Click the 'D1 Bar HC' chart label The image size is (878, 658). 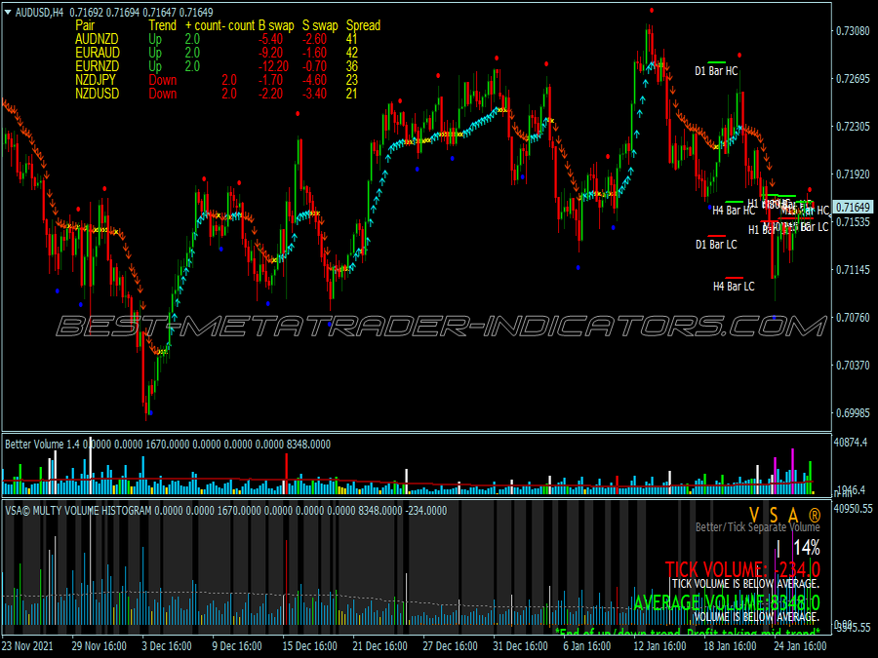716,71
